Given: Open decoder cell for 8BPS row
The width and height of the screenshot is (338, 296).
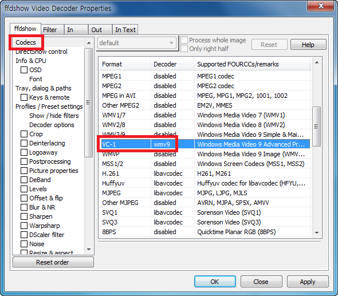Looking at the screenshot, I should point(172,232).
